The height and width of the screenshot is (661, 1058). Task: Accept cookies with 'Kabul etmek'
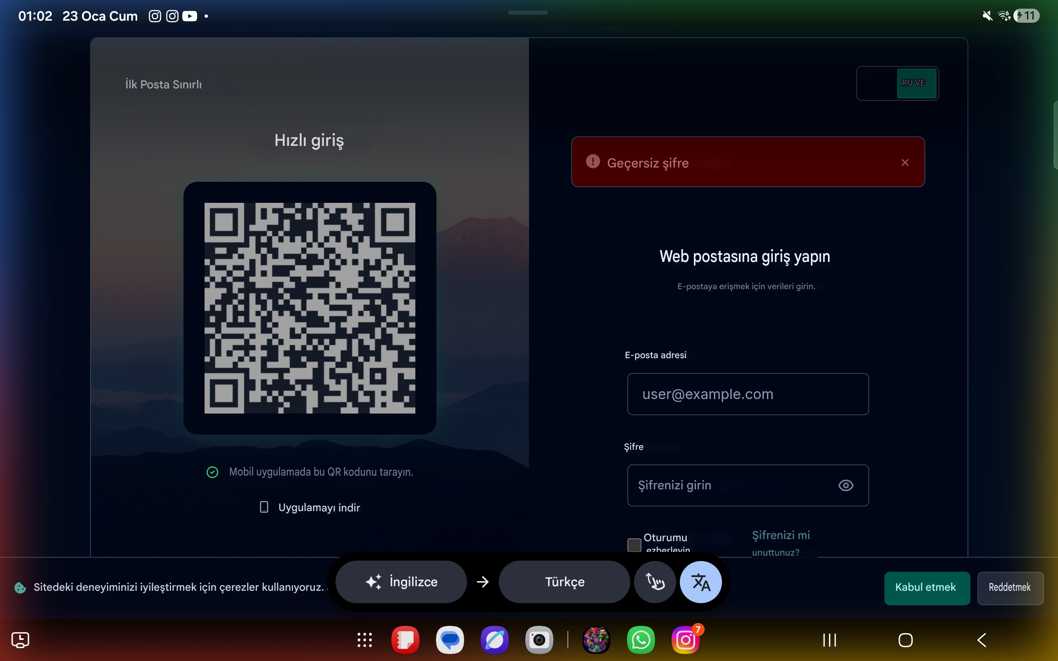coord(927,588)
